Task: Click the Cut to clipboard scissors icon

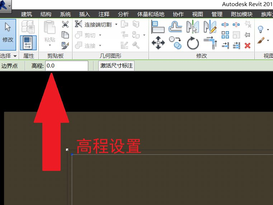Action: click(65, 24)
